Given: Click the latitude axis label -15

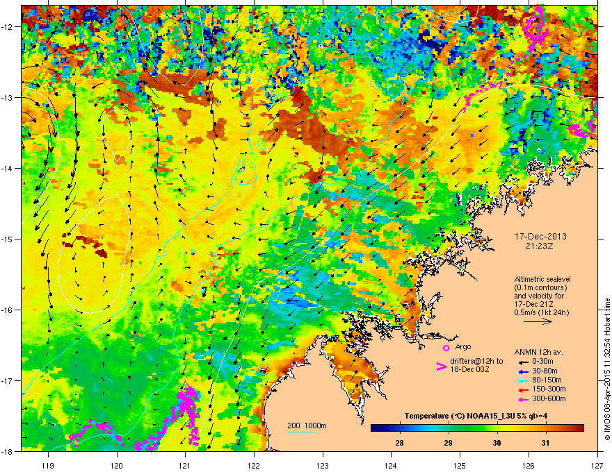Looking at the screenshot, I should coord(7,239).
